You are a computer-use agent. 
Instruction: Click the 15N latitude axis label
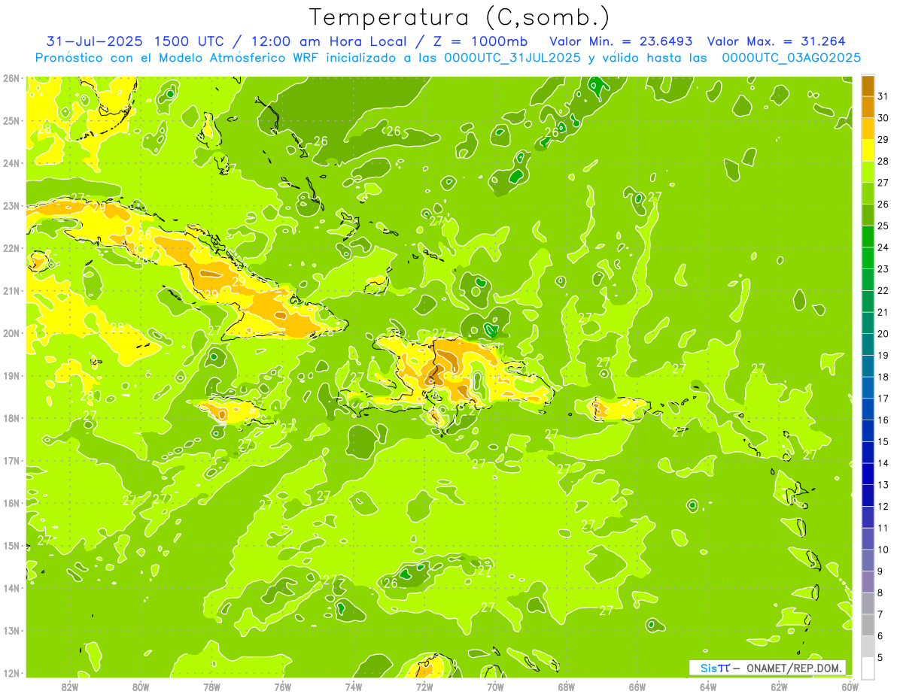[11, 546]
